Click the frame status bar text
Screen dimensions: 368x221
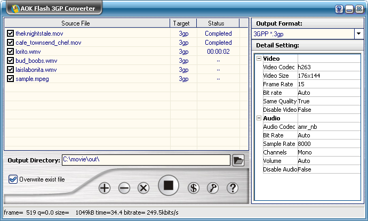pos(91,212)
